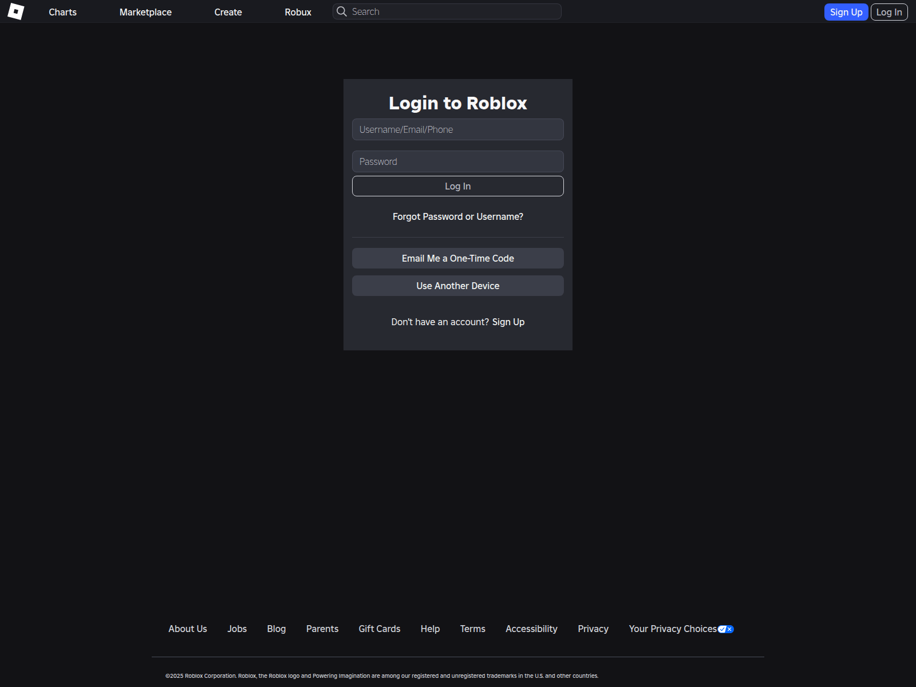Choose Email Me a One-Time Code
The width and height of the screenshot is (916, 687).
coord(458,258)
